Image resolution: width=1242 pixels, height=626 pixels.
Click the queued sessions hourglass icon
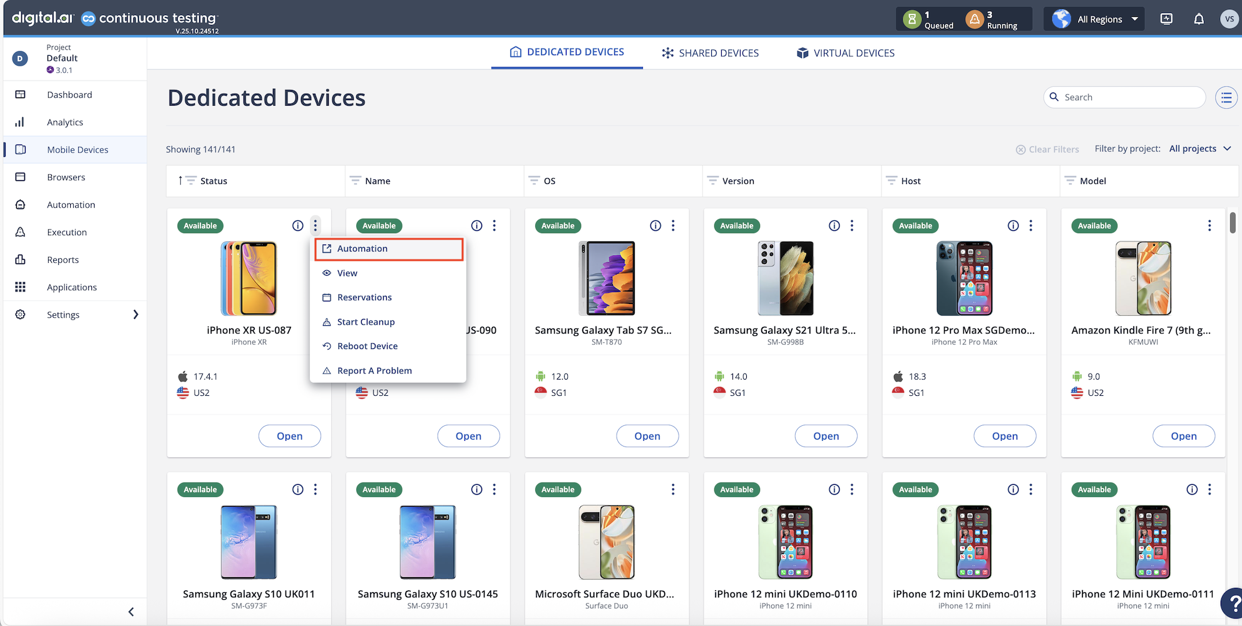[x=912, y=19]
